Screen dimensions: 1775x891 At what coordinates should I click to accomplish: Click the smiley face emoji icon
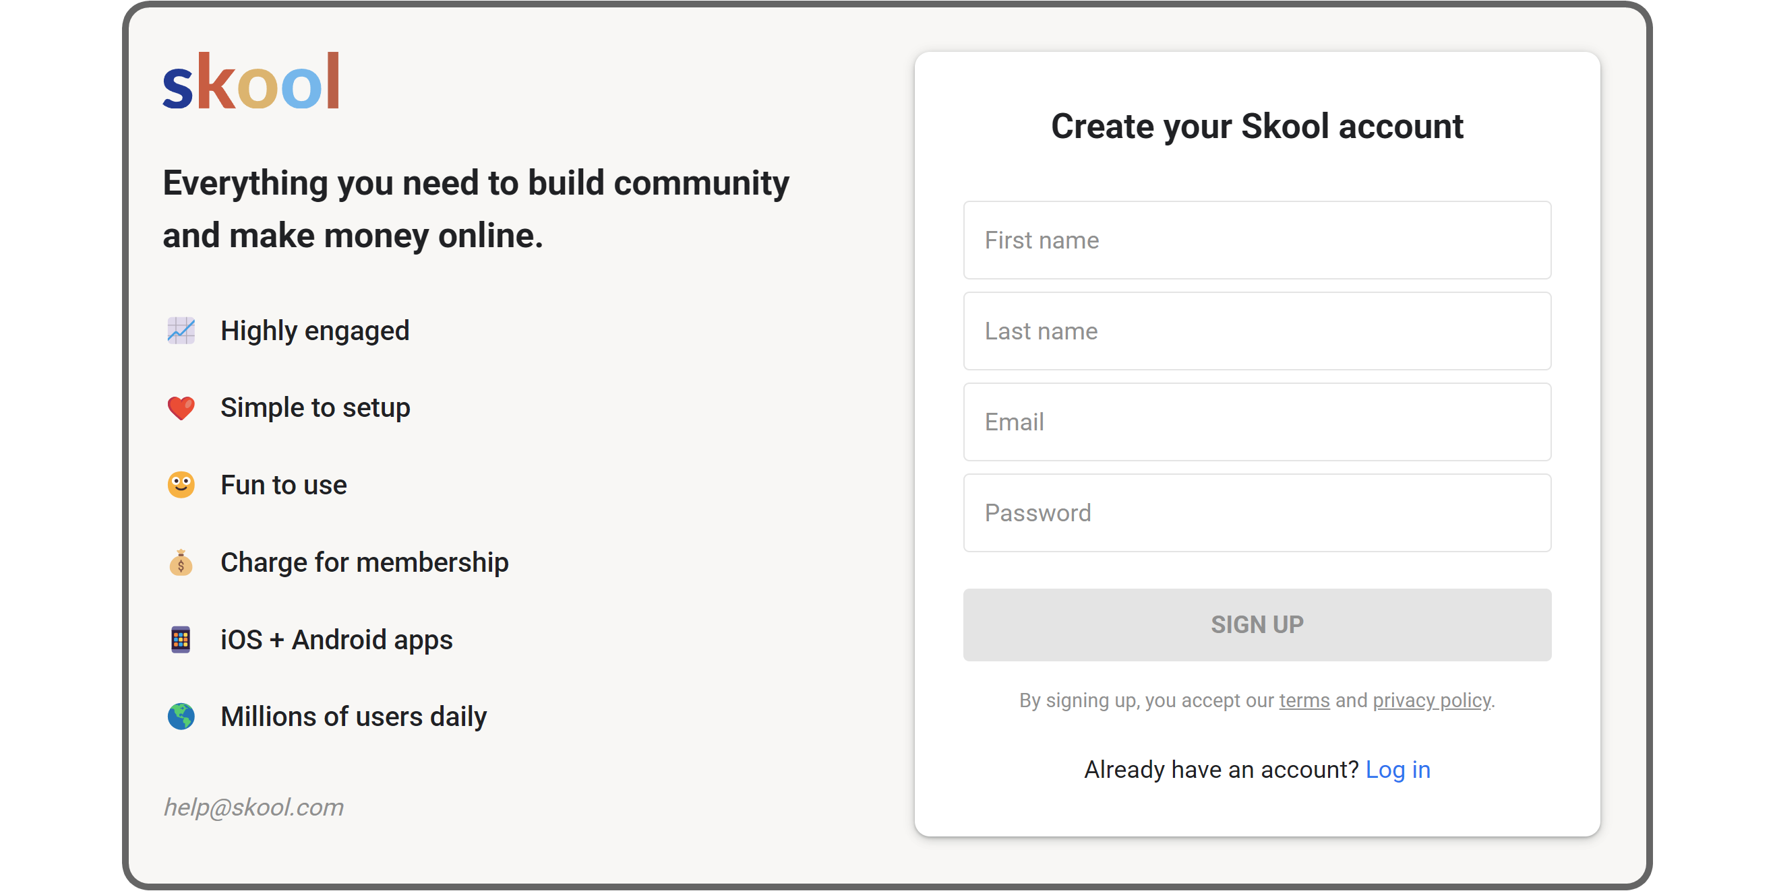pyautogui.click(x=181, y=486)
